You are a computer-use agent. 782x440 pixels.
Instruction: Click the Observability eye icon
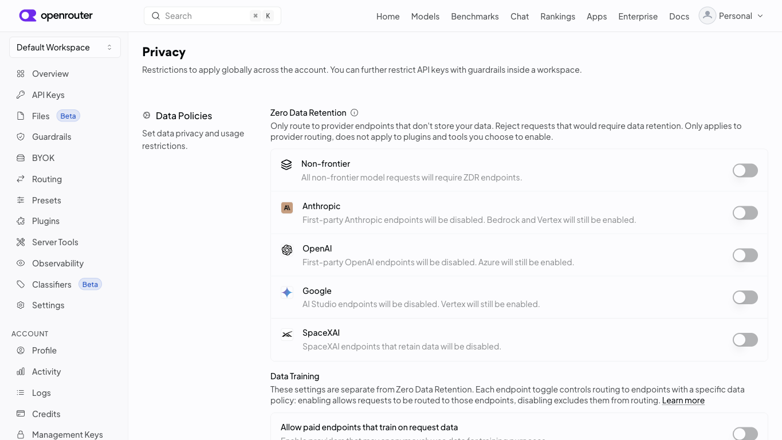[x=21, y=263]
